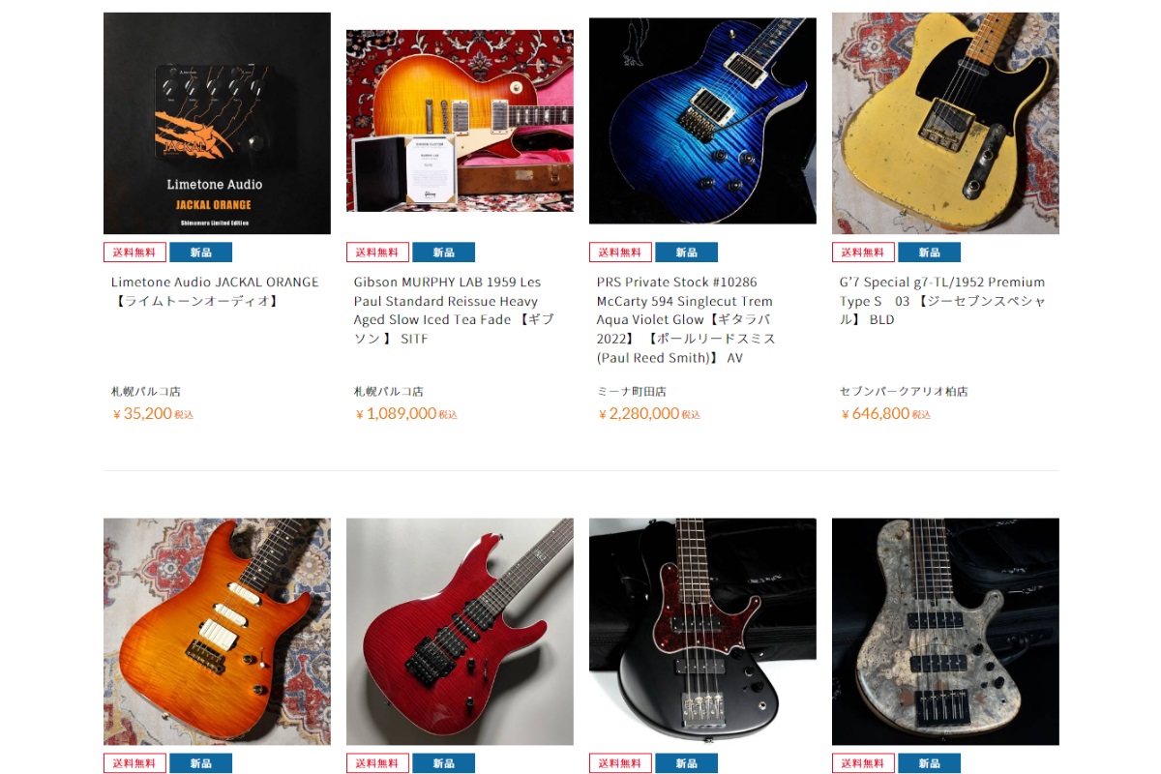This screenshot has width=1161, height=774.
Task: Open the yellow G'7 Special Telecaster photo
Action: 945,123
